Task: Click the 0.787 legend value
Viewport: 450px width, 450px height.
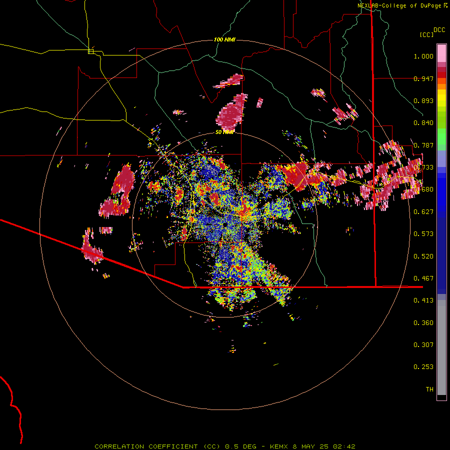Action: click(x=423, y=145)
